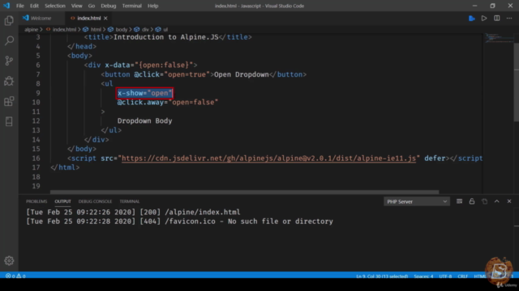The width and height of the screenshot is (519, 291).
Task: Open the Manage settings gear
Action: pyautogui.click(x=9, y=260)
